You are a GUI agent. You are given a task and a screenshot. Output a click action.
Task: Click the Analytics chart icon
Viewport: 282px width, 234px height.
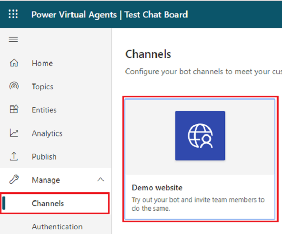point(14,133)
